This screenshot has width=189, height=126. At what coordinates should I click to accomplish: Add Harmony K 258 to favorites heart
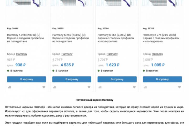click(44, 87)
